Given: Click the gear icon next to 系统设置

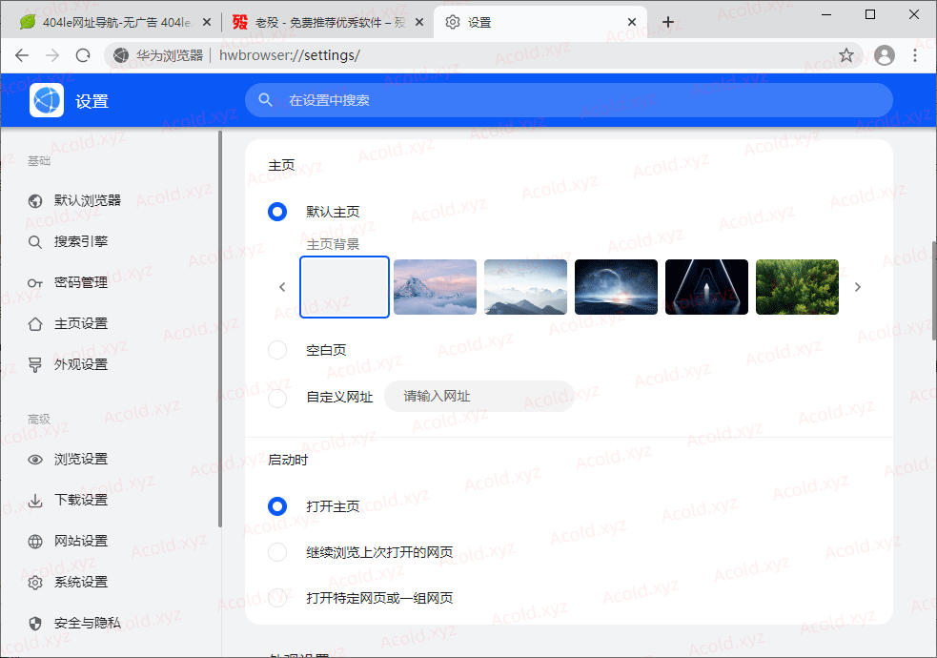Looking at the screenshot, I should tap(35, 582).
